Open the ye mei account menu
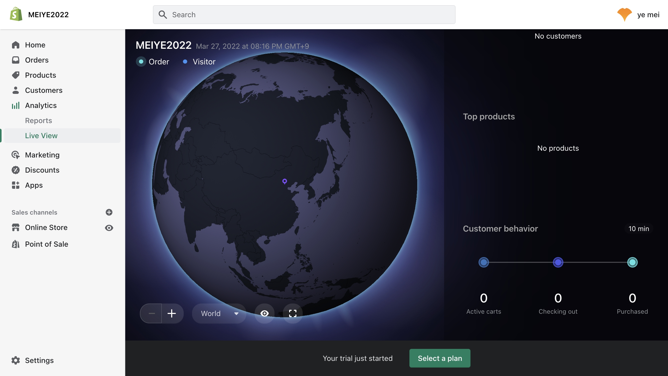668x376 pixels. [638, 15]
